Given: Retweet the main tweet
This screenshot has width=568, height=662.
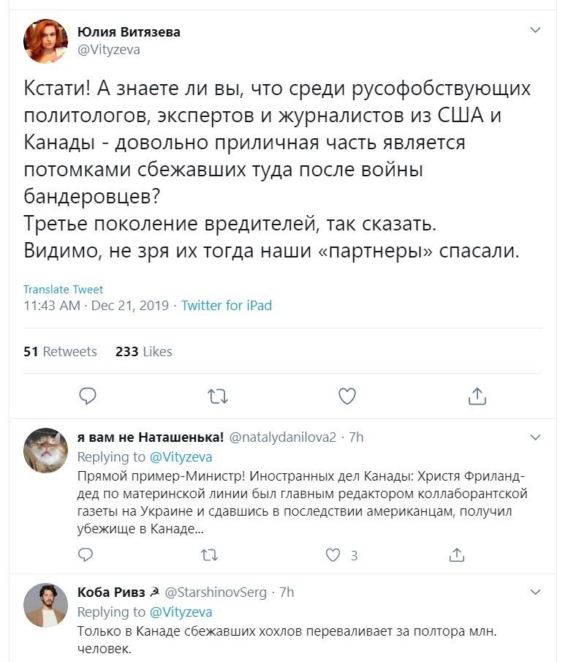Looking at the screenshot, I should click(218, 396).
